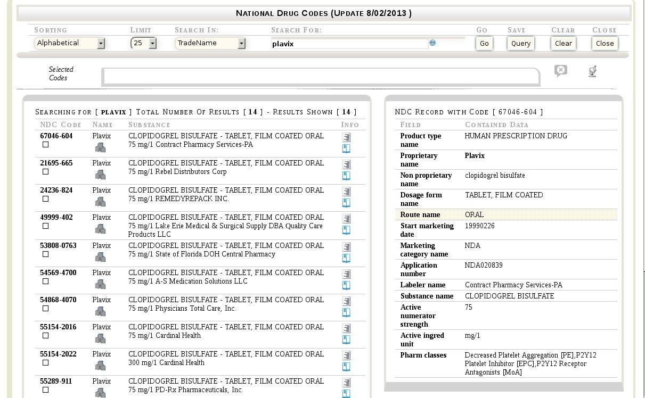Tick checkbox for NDC code 21695-665
Screen dimensions: 645x398
[45, 172]
